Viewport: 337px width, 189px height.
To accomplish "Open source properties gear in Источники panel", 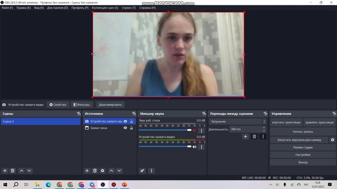I will (x=103, y=171).
